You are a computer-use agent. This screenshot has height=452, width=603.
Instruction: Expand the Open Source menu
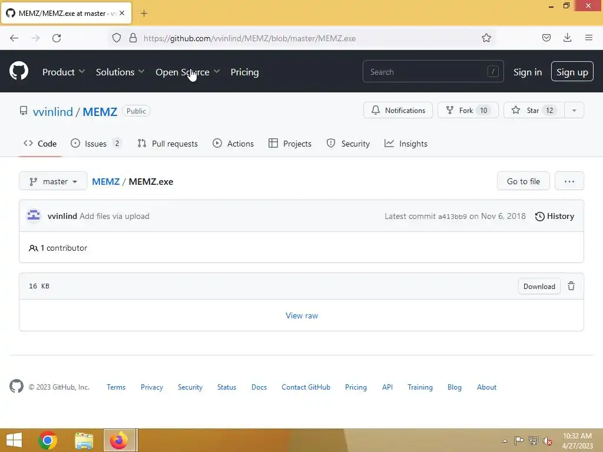188,72
